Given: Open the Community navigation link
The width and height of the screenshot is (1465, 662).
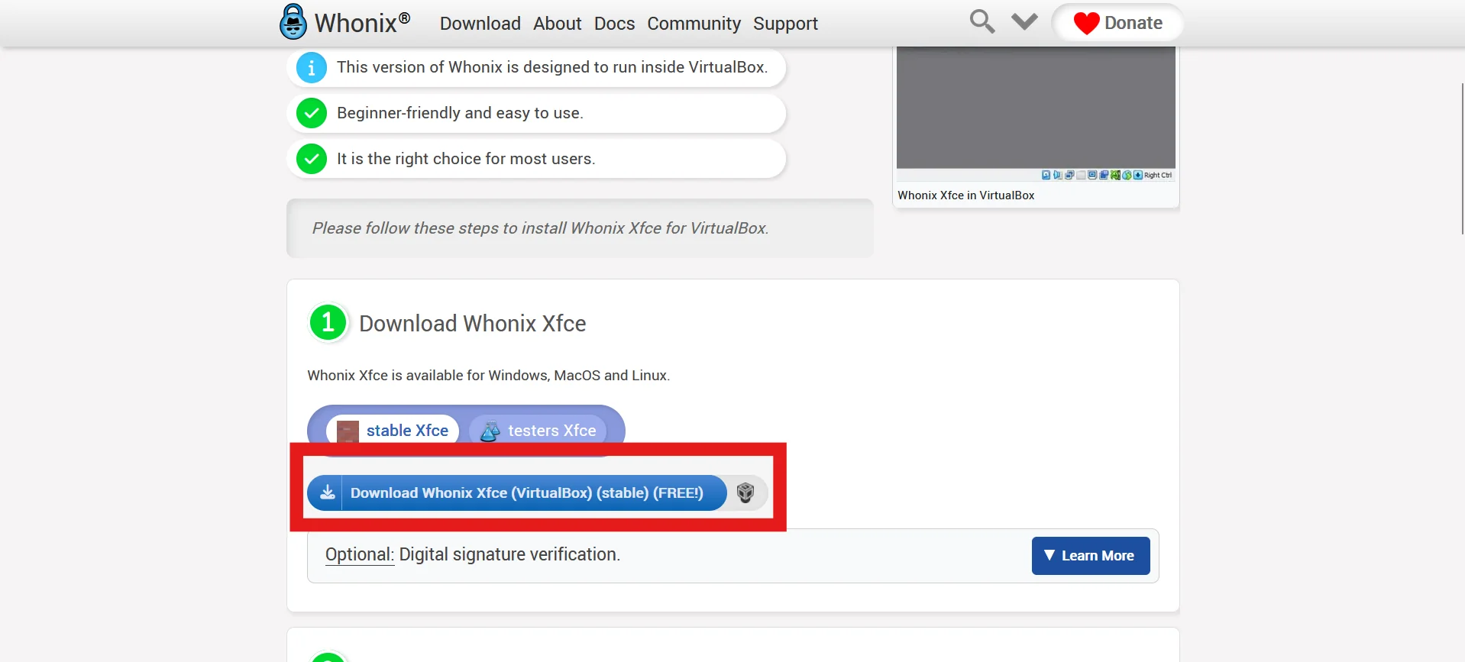Looking at the screenshot, I should (694, 24).
